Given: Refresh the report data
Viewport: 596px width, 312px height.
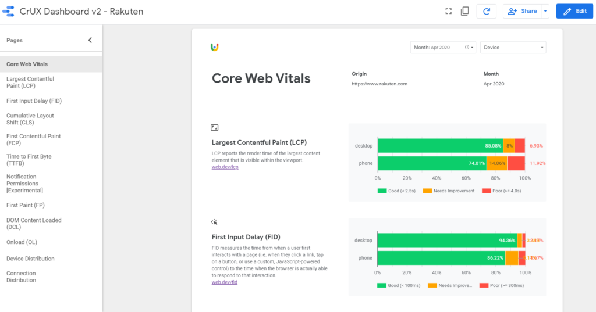Looking at the screenshot, I should [486, 12].
